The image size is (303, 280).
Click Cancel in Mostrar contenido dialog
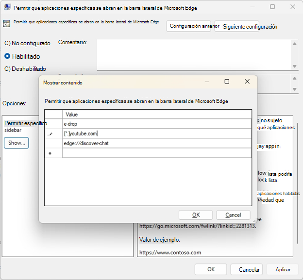click(x=233, y=215)
